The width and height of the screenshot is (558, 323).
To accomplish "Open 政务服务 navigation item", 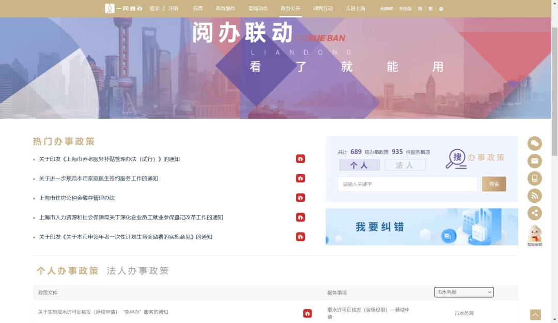I will tap(225, 9).
